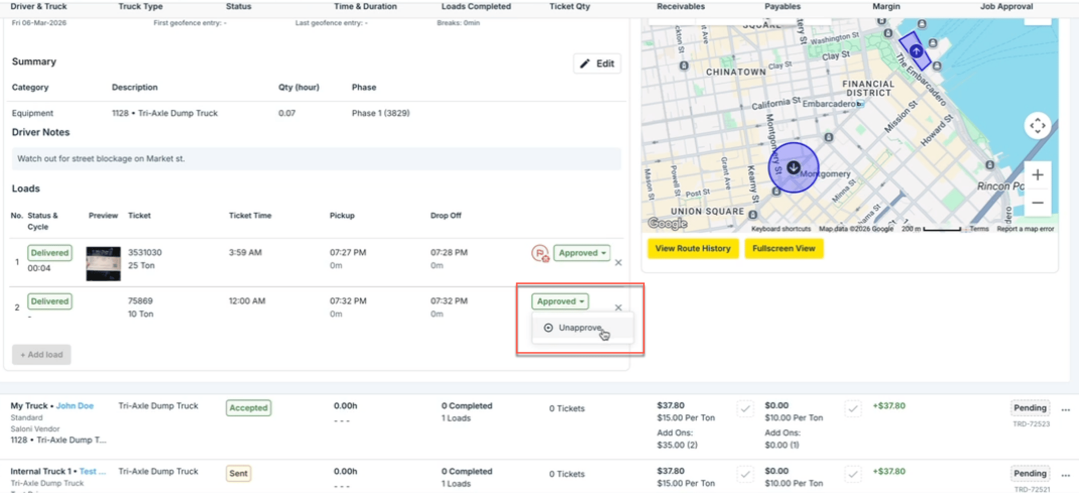Click the Loads Completed column header
This screenshot has width=1079, height=493.
[476, 7]
